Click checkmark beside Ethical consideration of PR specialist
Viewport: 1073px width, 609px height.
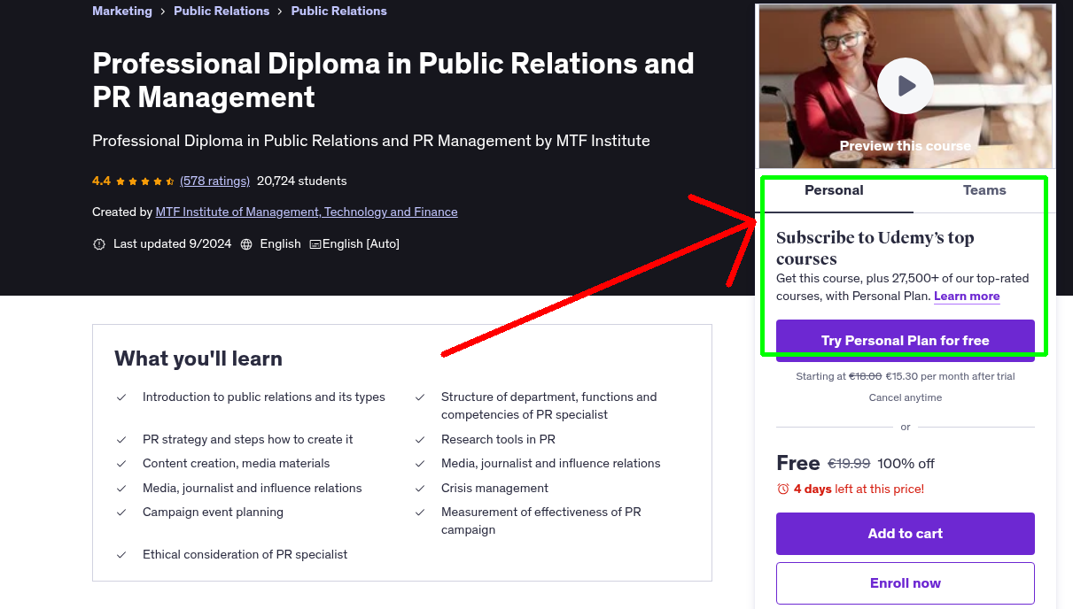(121, 555)
